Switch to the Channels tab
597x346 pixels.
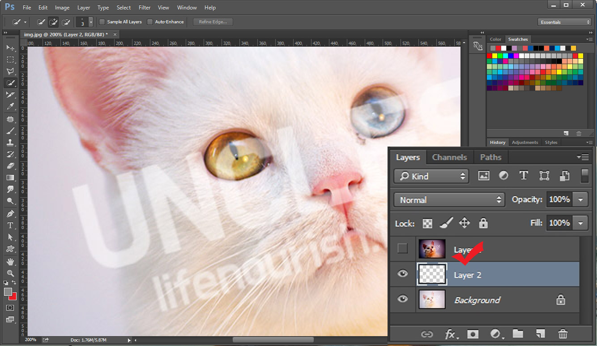449,157
